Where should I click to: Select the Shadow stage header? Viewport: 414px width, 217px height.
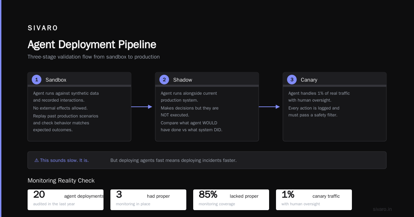tap(207, 80)
